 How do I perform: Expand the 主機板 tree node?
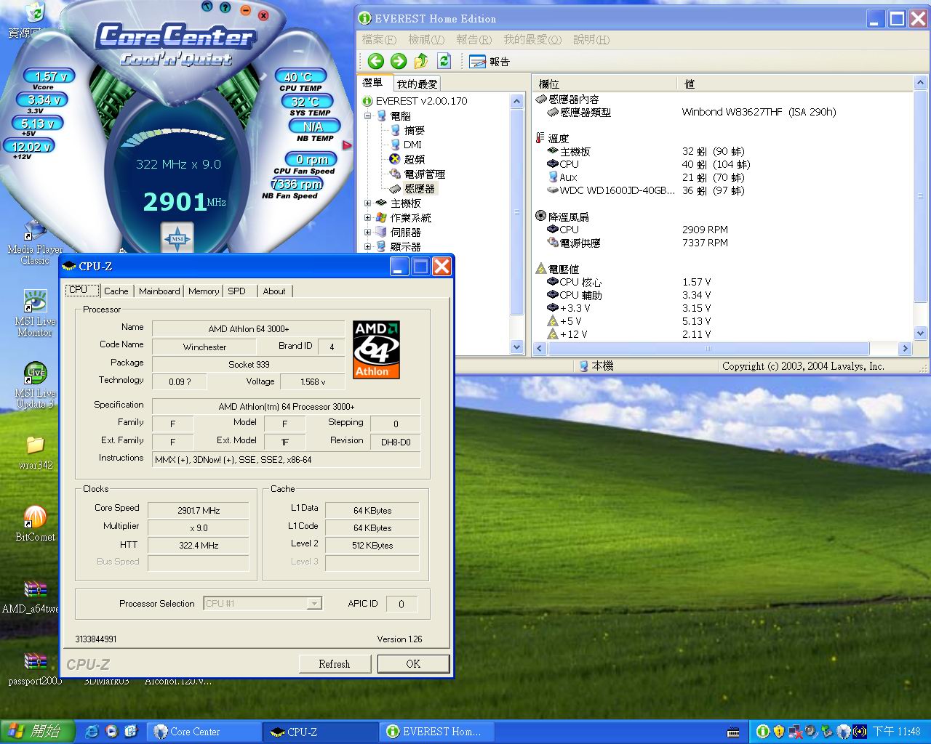(x=368, y=203)
